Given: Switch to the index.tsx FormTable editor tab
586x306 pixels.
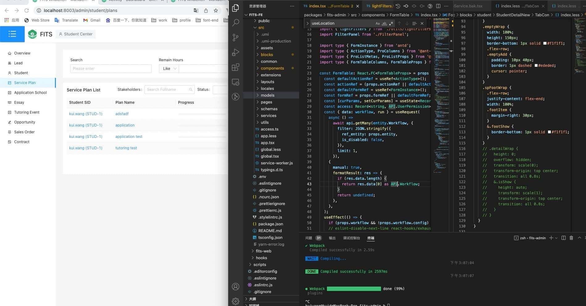Looking at the screenshot, I should tap(331, 6).
